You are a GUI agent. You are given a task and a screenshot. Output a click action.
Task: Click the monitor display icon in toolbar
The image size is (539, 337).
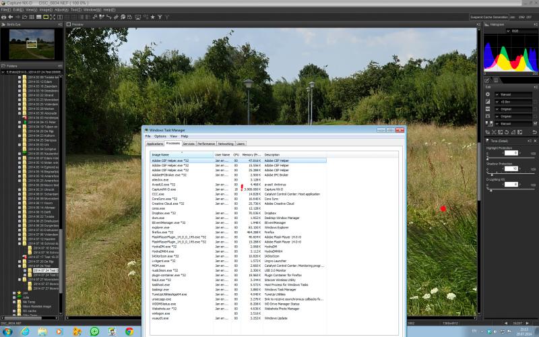138,17
